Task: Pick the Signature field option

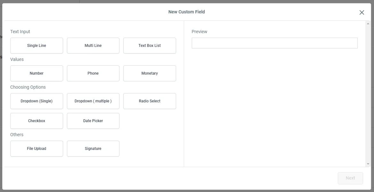Action: [x=93, y=149]
